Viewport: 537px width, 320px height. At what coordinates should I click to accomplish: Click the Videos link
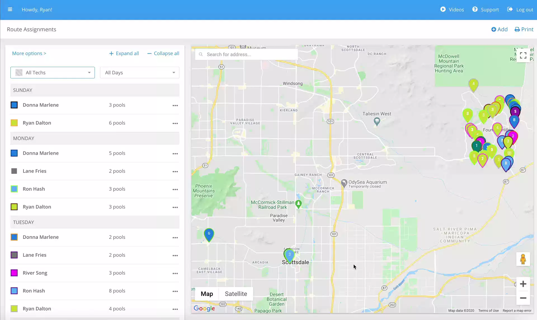456,9
